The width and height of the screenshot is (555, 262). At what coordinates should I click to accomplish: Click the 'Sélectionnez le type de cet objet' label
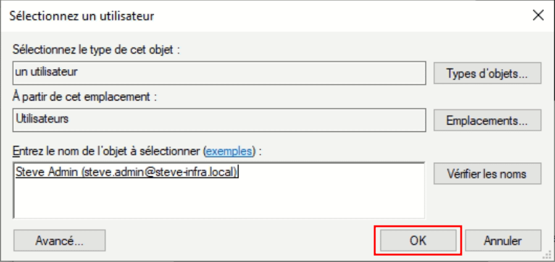(x=96, y=51)
